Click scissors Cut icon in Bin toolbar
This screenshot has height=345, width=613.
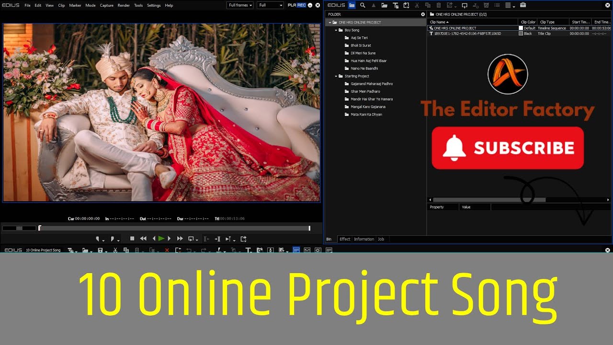tap(417, 5)
